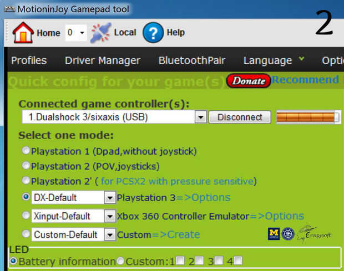Open the Profiles tab
The width and height of the screenshot is (344, 271).
[29, 60]
